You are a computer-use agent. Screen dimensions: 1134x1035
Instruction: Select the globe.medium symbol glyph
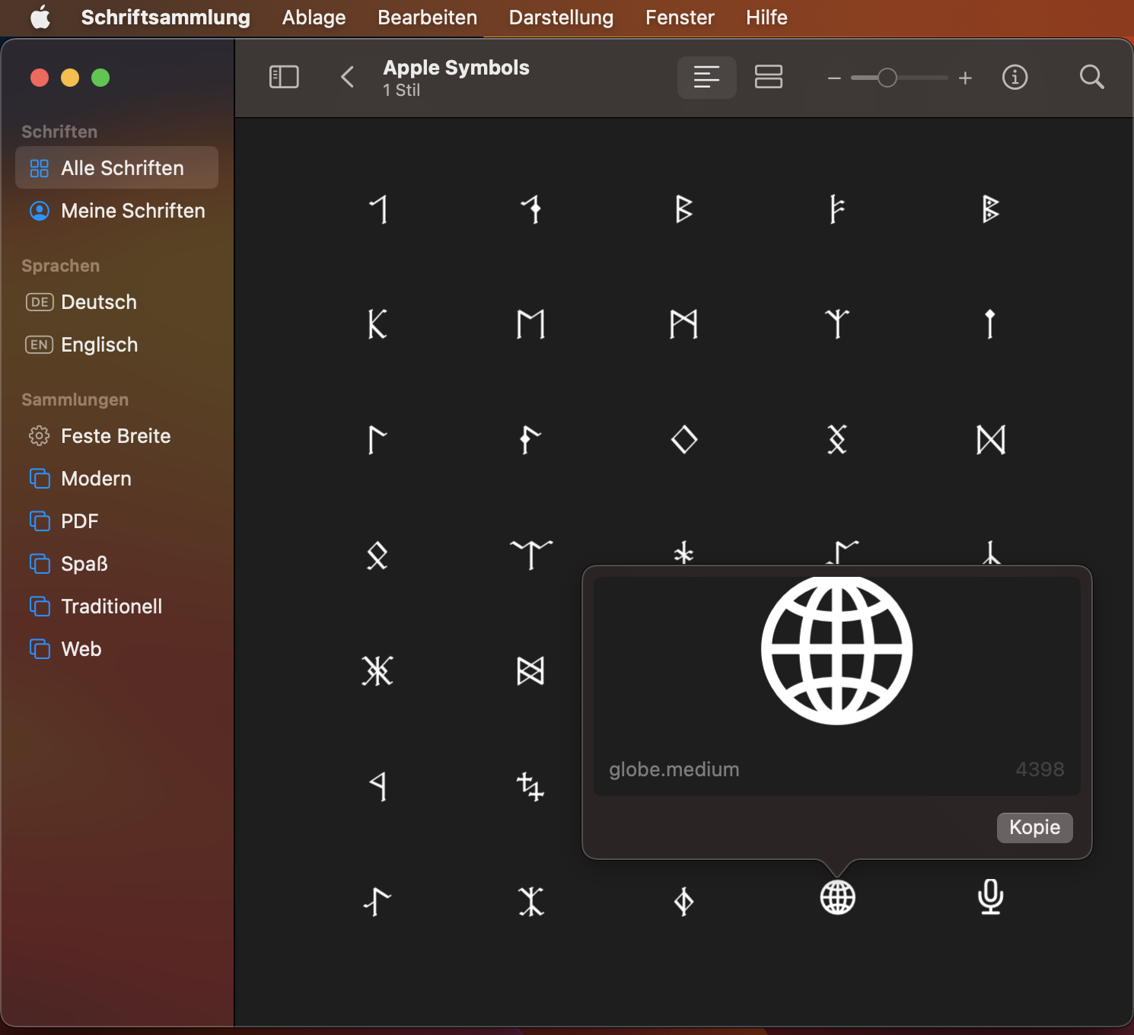coord(837,898)
